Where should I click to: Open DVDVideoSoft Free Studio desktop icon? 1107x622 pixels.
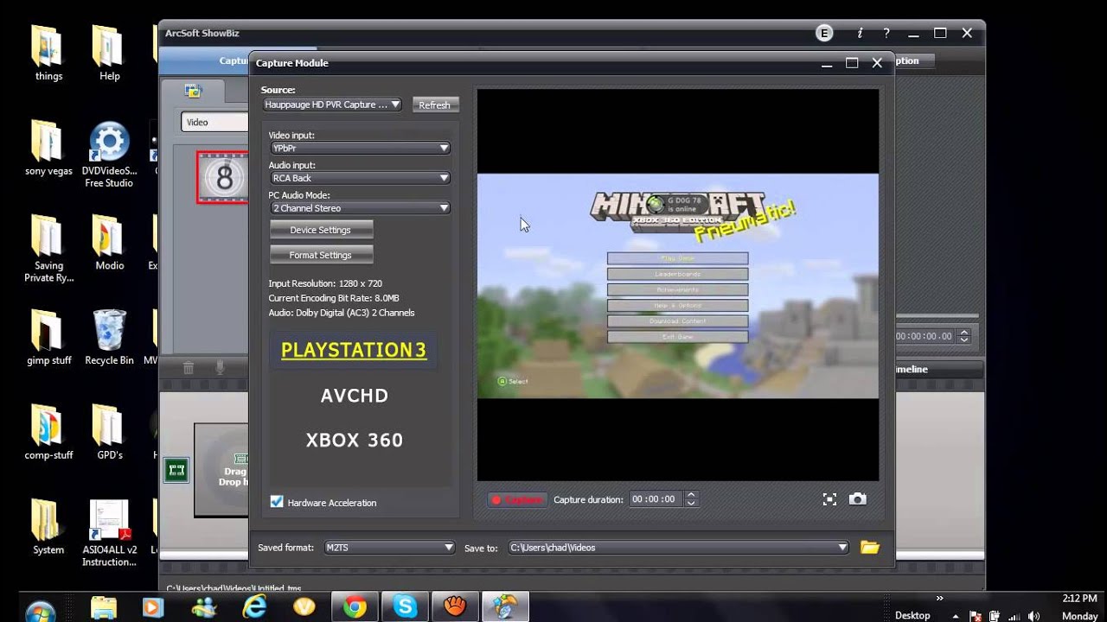109,155
